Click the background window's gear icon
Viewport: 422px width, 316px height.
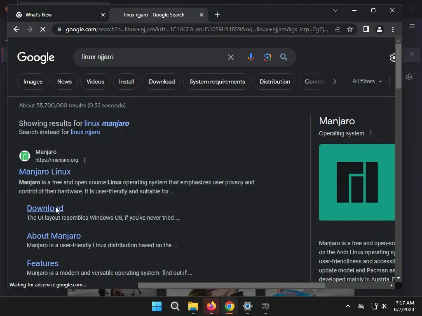(x=409, y=77)
